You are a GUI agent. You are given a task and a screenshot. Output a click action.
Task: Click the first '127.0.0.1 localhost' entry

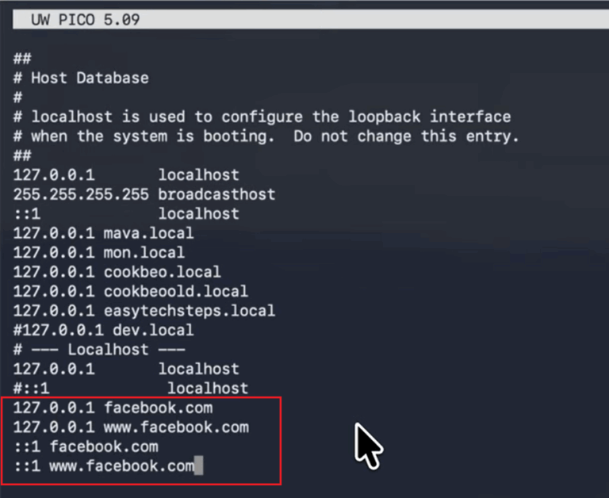(126, 175)
